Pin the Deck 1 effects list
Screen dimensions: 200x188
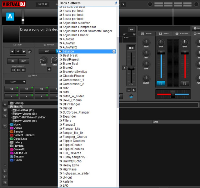[116, 3]
